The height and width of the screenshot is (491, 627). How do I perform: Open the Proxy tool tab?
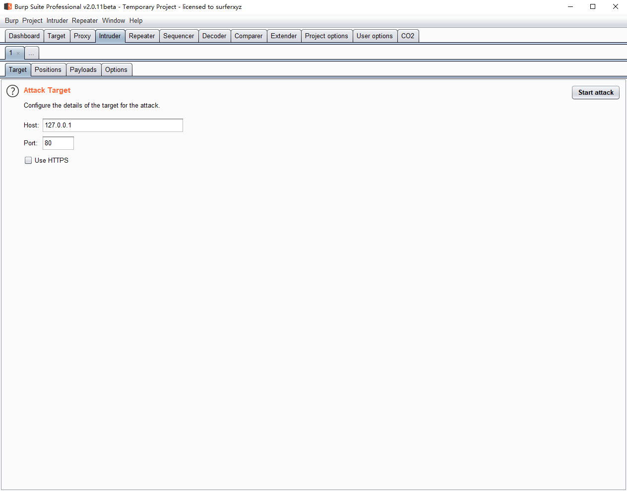(x=82, y=36)
